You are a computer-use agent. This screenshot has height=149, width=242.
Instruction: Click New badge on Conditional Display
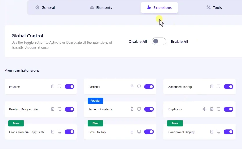pyautogui.click(x=175, y=123)
